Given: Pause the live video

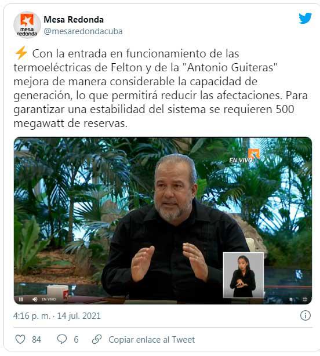Looking at the screenshot, I should click(x=21, y=299).
